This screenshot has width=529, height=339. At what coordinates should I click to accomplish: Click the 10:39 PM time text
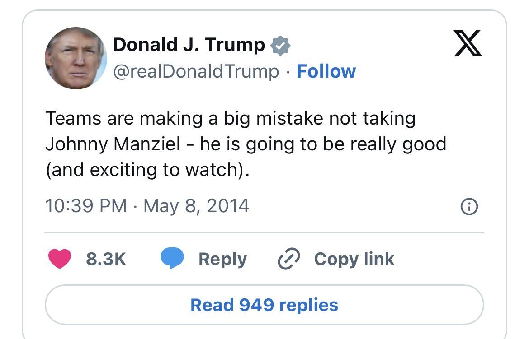86,206
